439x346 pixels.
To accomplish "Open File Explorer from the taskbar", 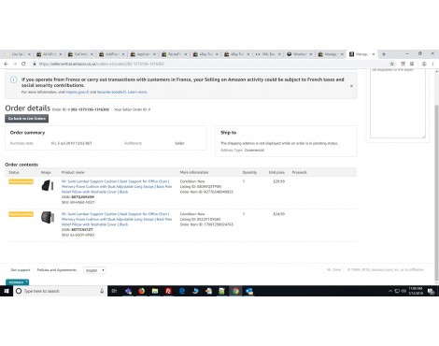I will pos(155,291).
